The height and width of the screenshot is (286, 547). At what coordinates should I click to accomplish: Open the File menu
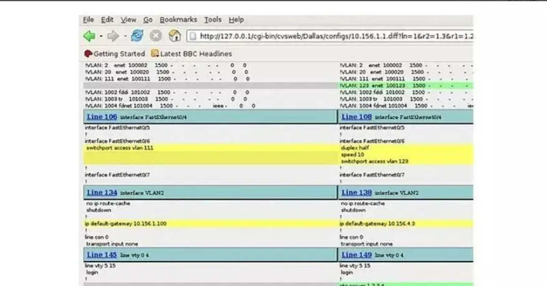[x=89, y=20]
